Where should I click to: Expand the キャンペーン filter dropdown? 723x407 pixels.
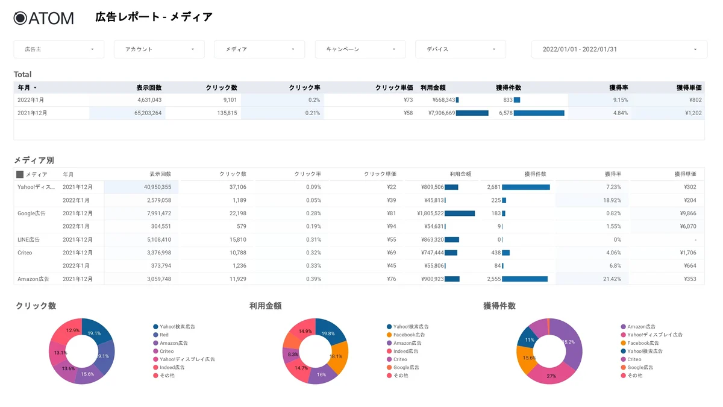pos(360,49)
